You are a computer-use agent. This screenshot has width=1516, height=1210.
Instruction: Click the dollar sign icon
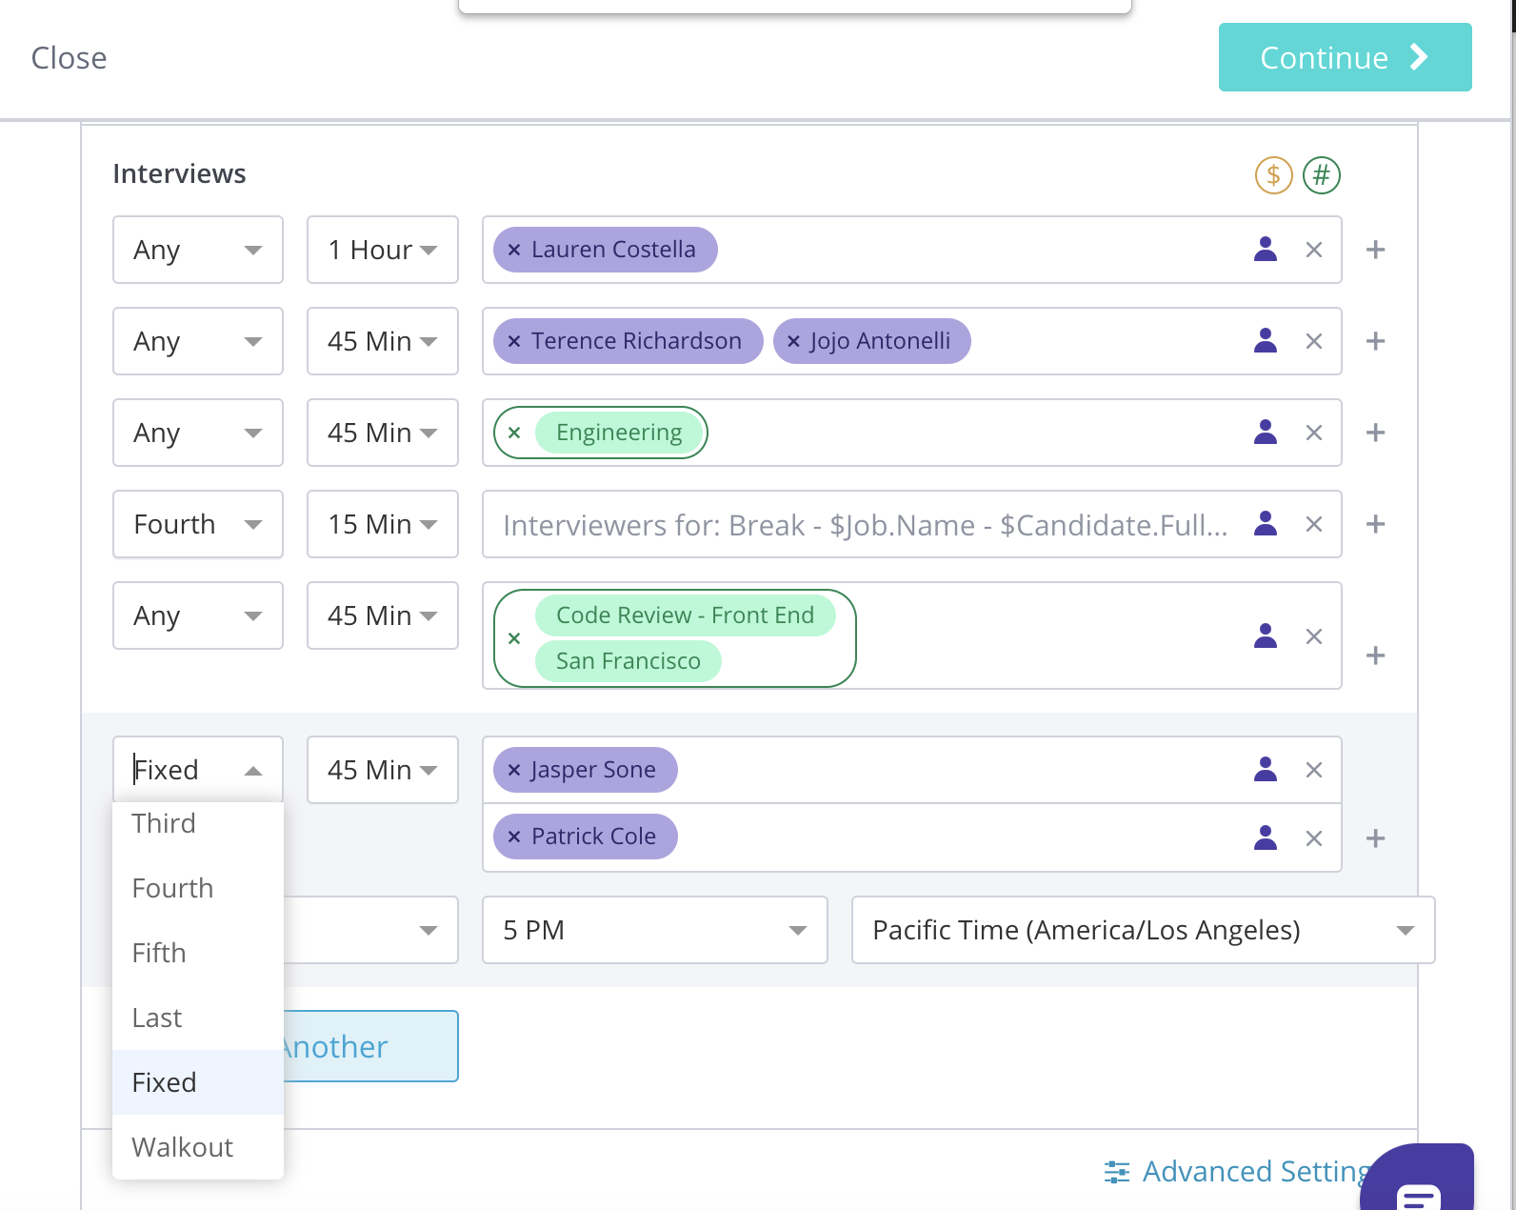point(1273,175)
